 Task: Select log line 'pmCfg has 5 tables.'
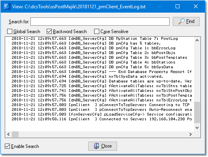(x=86, y=43)
